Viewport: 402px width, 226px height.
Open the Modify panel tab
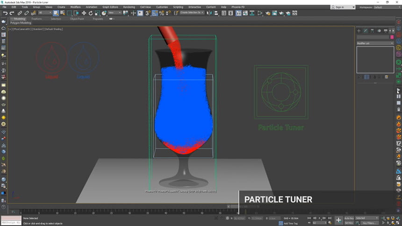tap(366, 31)
